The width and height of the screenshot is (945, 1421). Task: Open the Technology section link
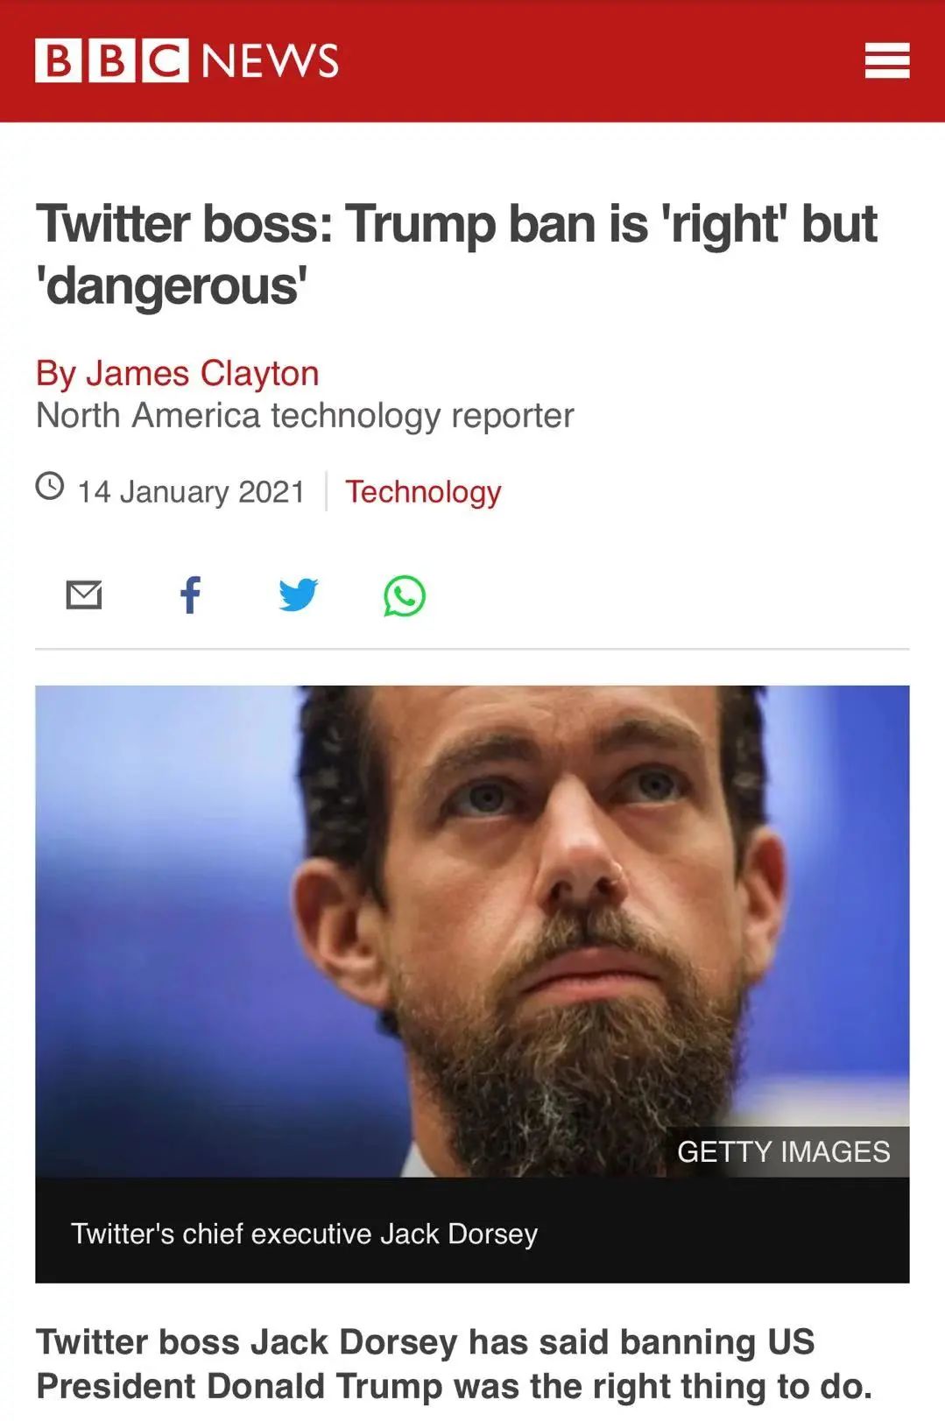[423, 491]
